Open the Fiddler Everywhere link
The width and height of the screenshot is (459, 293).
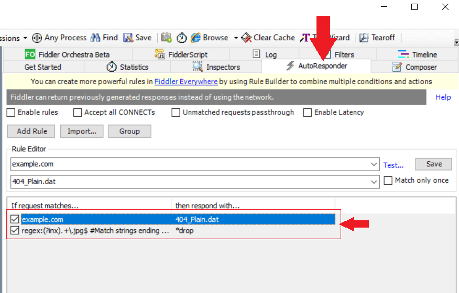pos(186,82)
